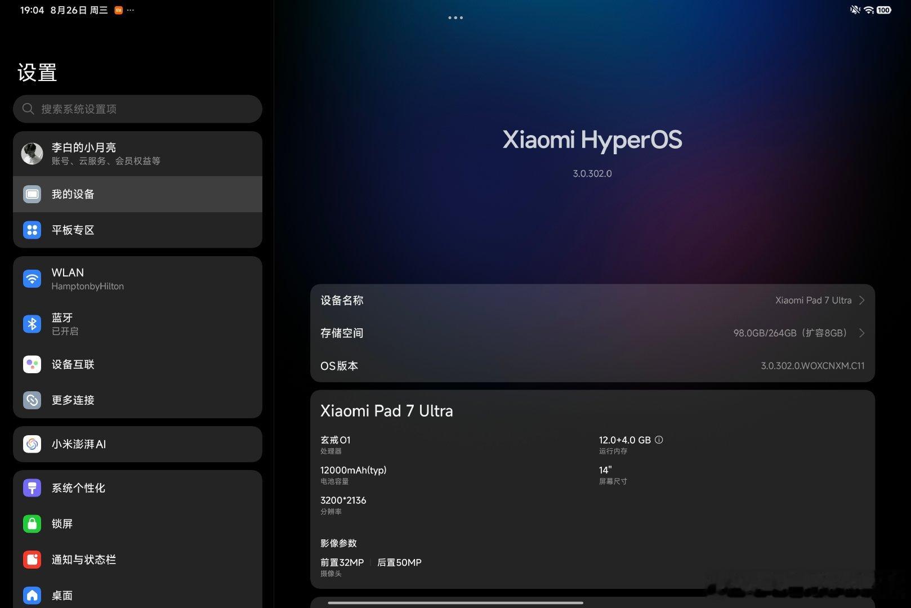Tap the 设备名称 label

(342, 300)
